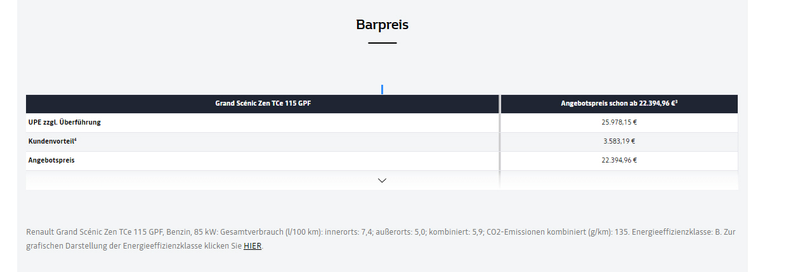Select the UPE zzgl. Überführung row label
The height and width of the screenshot is (272, 791).
tap(65, 122)
